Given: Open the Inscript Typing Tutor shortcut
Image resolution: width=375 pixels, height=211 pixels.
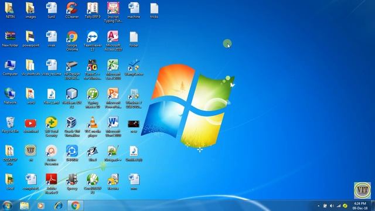Looking at the screenshot, I should 113,12.
